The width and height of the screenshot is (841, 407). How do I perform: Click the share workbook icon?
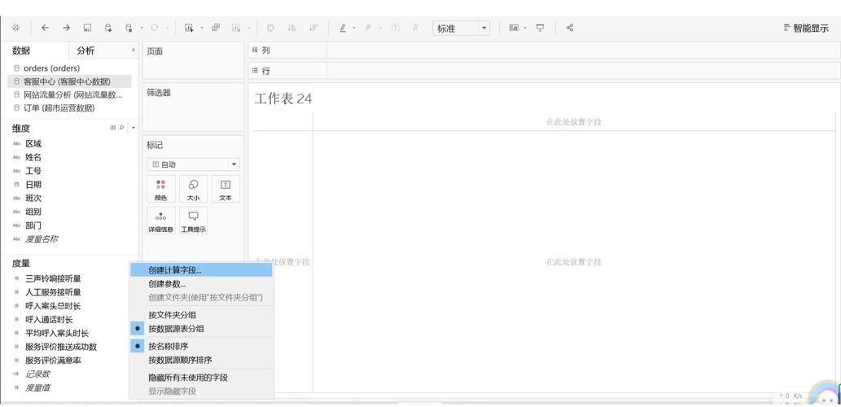[570, 28]
